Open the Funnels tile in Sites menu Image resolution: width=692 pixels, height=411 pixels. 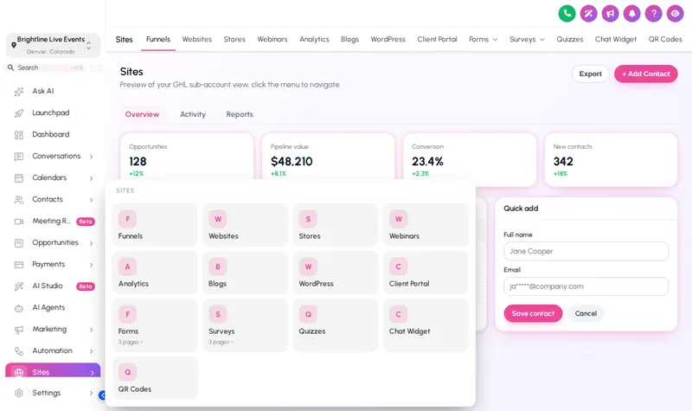(155, 225)
